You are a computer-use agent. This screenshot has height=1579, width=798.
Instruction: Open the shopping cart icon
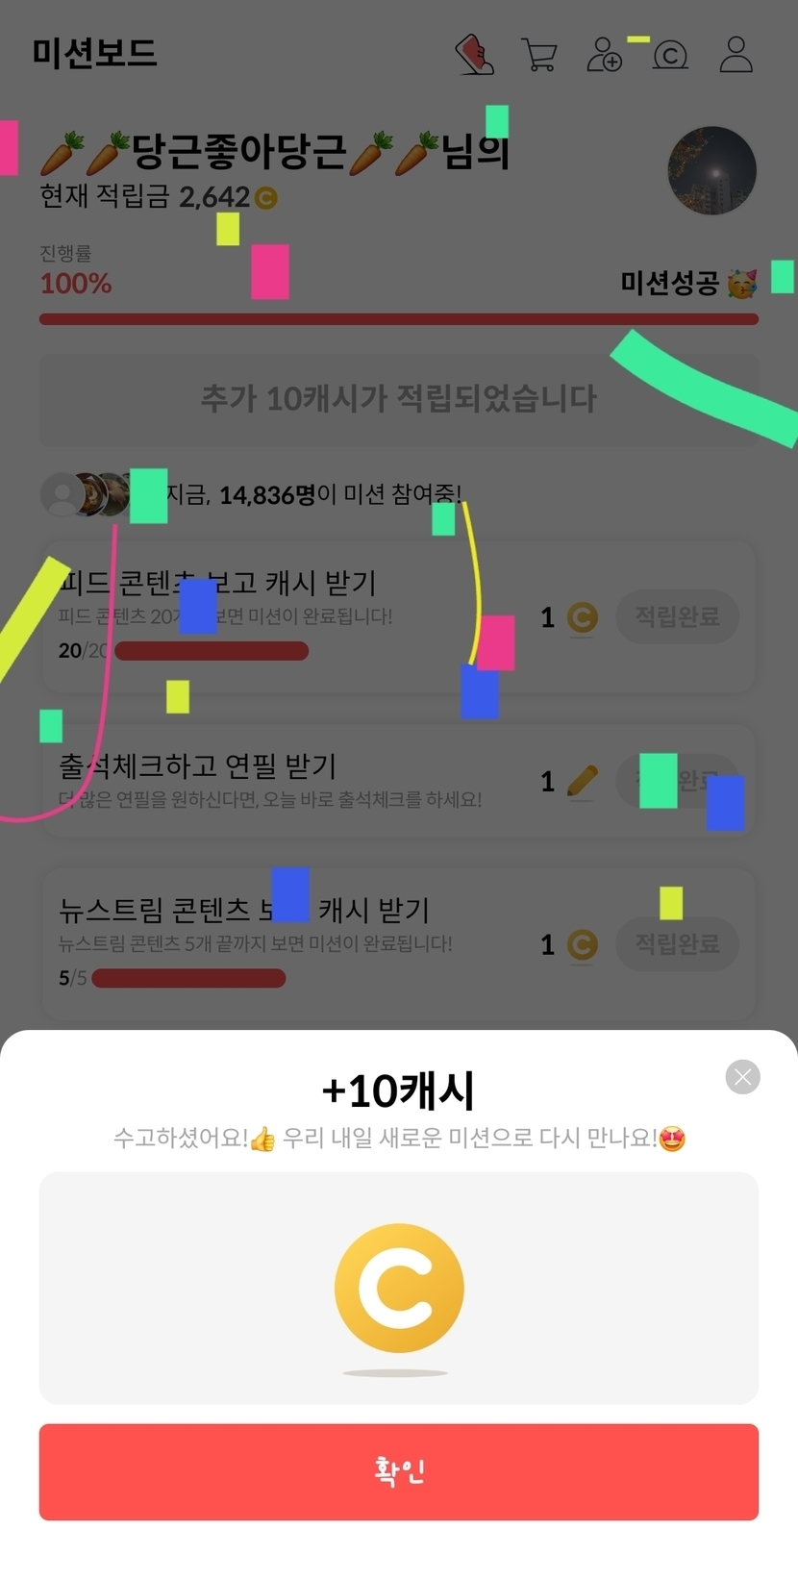pyautogui.click(x=539, y=55)
